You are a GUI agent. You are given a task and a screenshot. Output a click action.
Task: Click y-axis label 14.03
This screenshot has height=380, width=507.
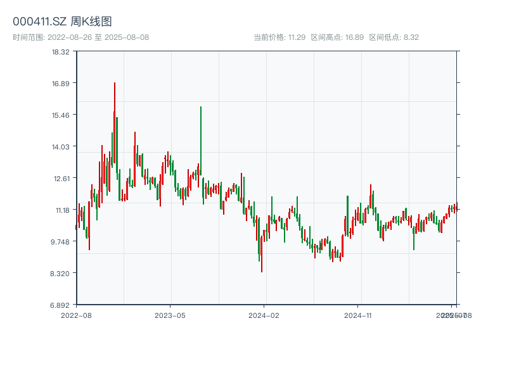[60, 147]
